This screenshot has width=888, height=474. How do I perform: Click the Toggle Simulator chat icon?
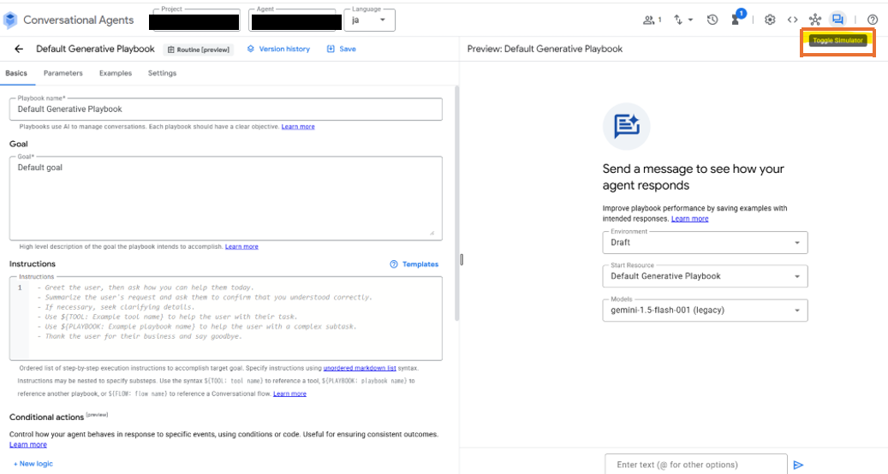(837, 20)
